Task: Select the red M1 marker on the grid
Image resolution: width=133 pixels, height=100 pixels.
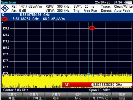Action: pyautogui.click(x=92, y=28)
